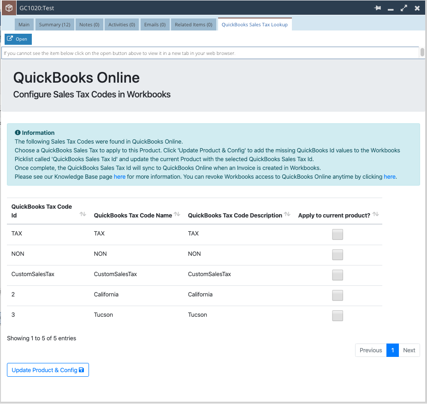Open the Notes (0) tab
Image resolution: width=427 pixels, height=404 pixels.
click(x=89, y=24)
